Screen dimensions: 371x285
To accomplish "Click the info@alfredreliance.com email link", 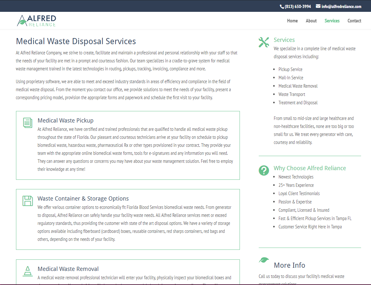I will pos(341,6).
